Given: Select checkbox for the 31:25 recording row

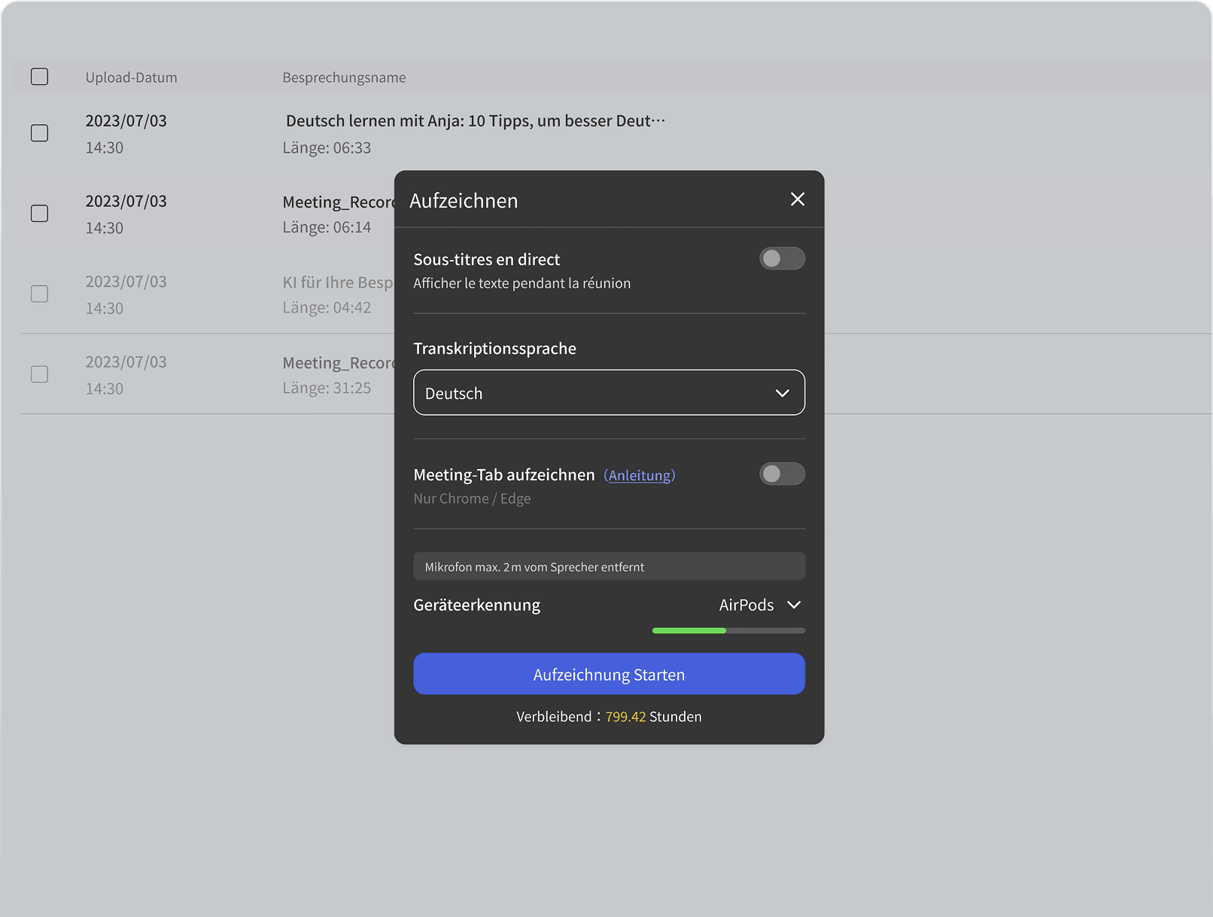Looking at the screenshot, I should pos(40,374).
